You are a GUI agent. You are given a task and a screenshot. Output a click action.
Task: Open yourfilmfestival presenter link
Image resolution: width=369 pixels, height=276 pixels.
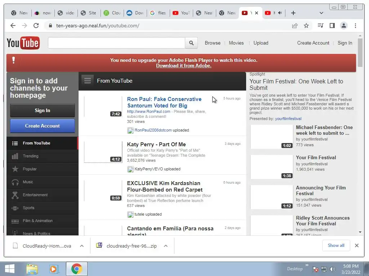tap(288, 119)
